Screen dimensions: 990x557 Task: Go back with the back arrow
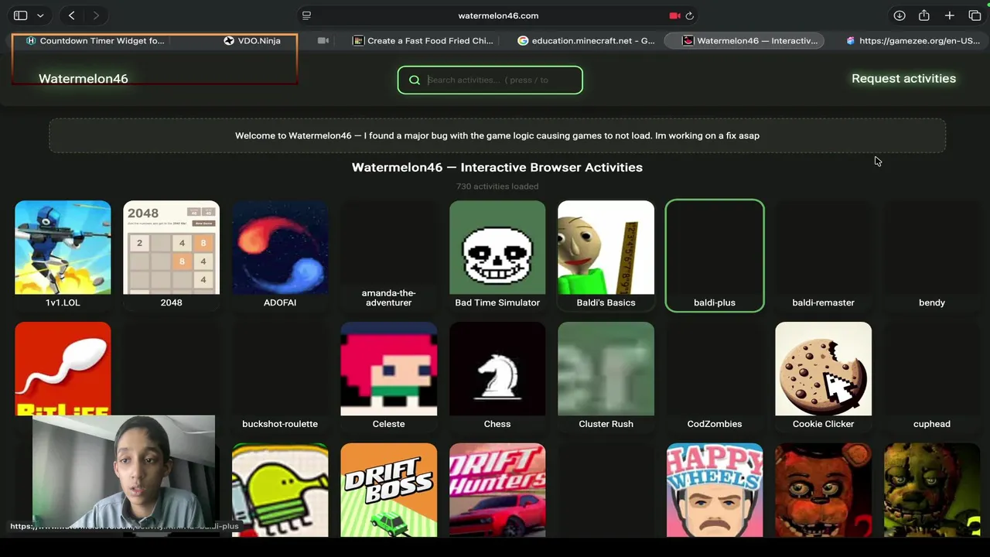71,15
